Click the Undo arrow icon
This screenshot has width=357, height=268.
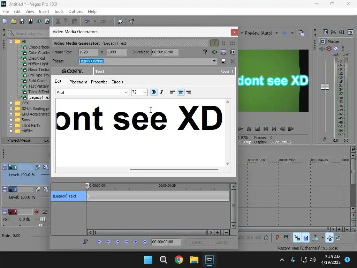point(88,21)
